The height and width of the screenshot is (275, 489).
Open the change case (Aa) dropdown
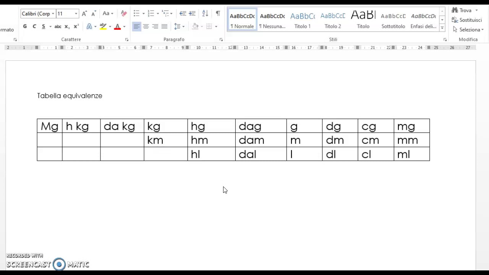(x=108, y=14)
